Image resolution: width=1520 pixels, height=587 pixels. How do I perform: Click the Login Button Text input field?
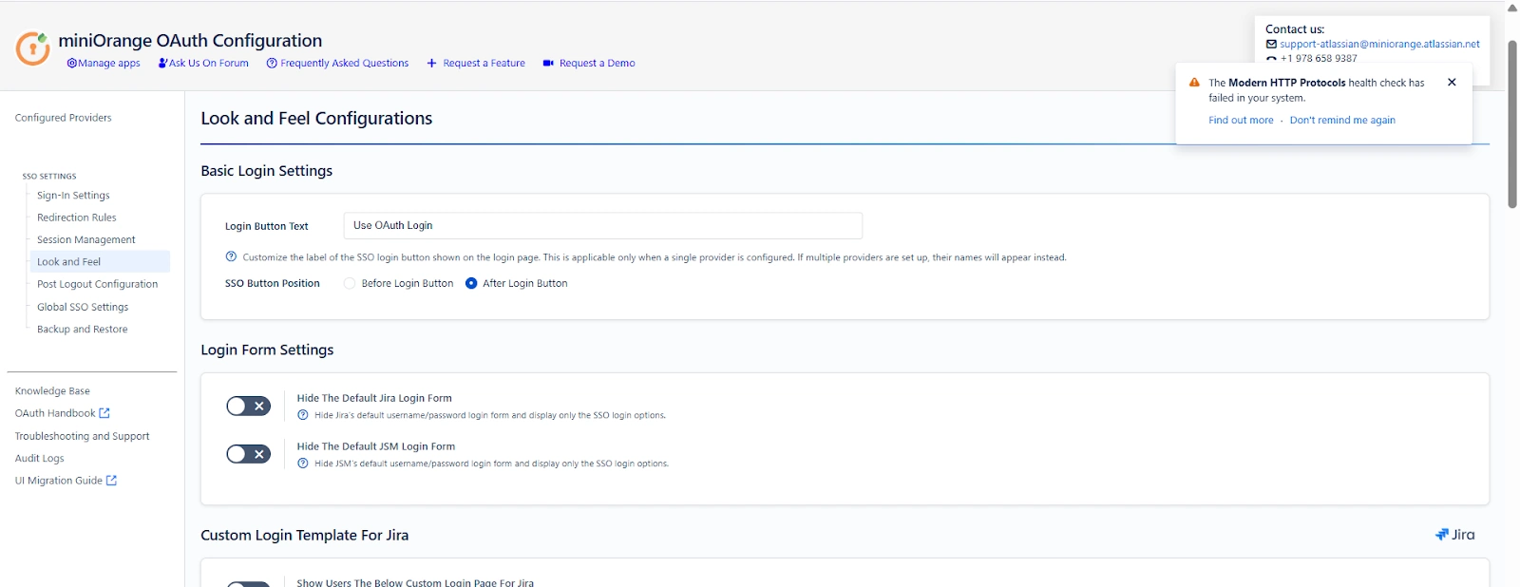point(603,226)
